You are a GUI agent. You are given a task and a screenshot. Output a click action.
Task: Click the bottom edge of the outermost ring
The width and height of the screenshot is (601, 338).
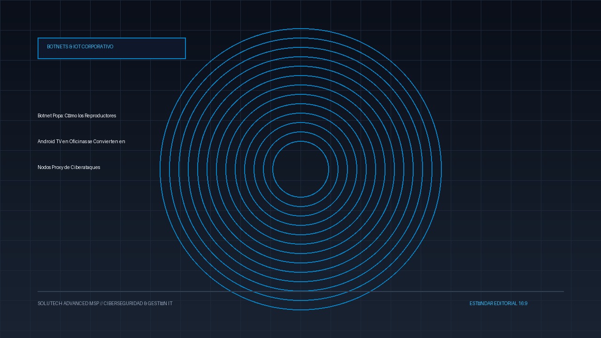(300, 309)
